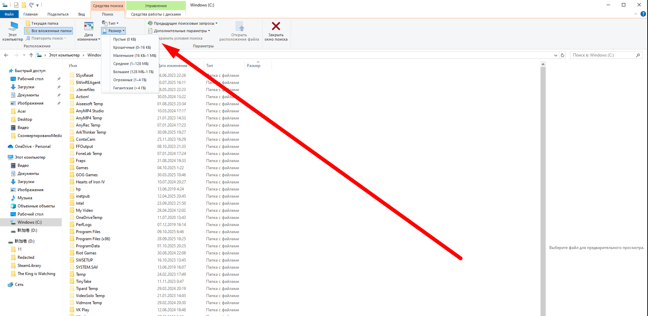Expand Previous search queries dropdown
648x316 pixels.
coord(183,23)
